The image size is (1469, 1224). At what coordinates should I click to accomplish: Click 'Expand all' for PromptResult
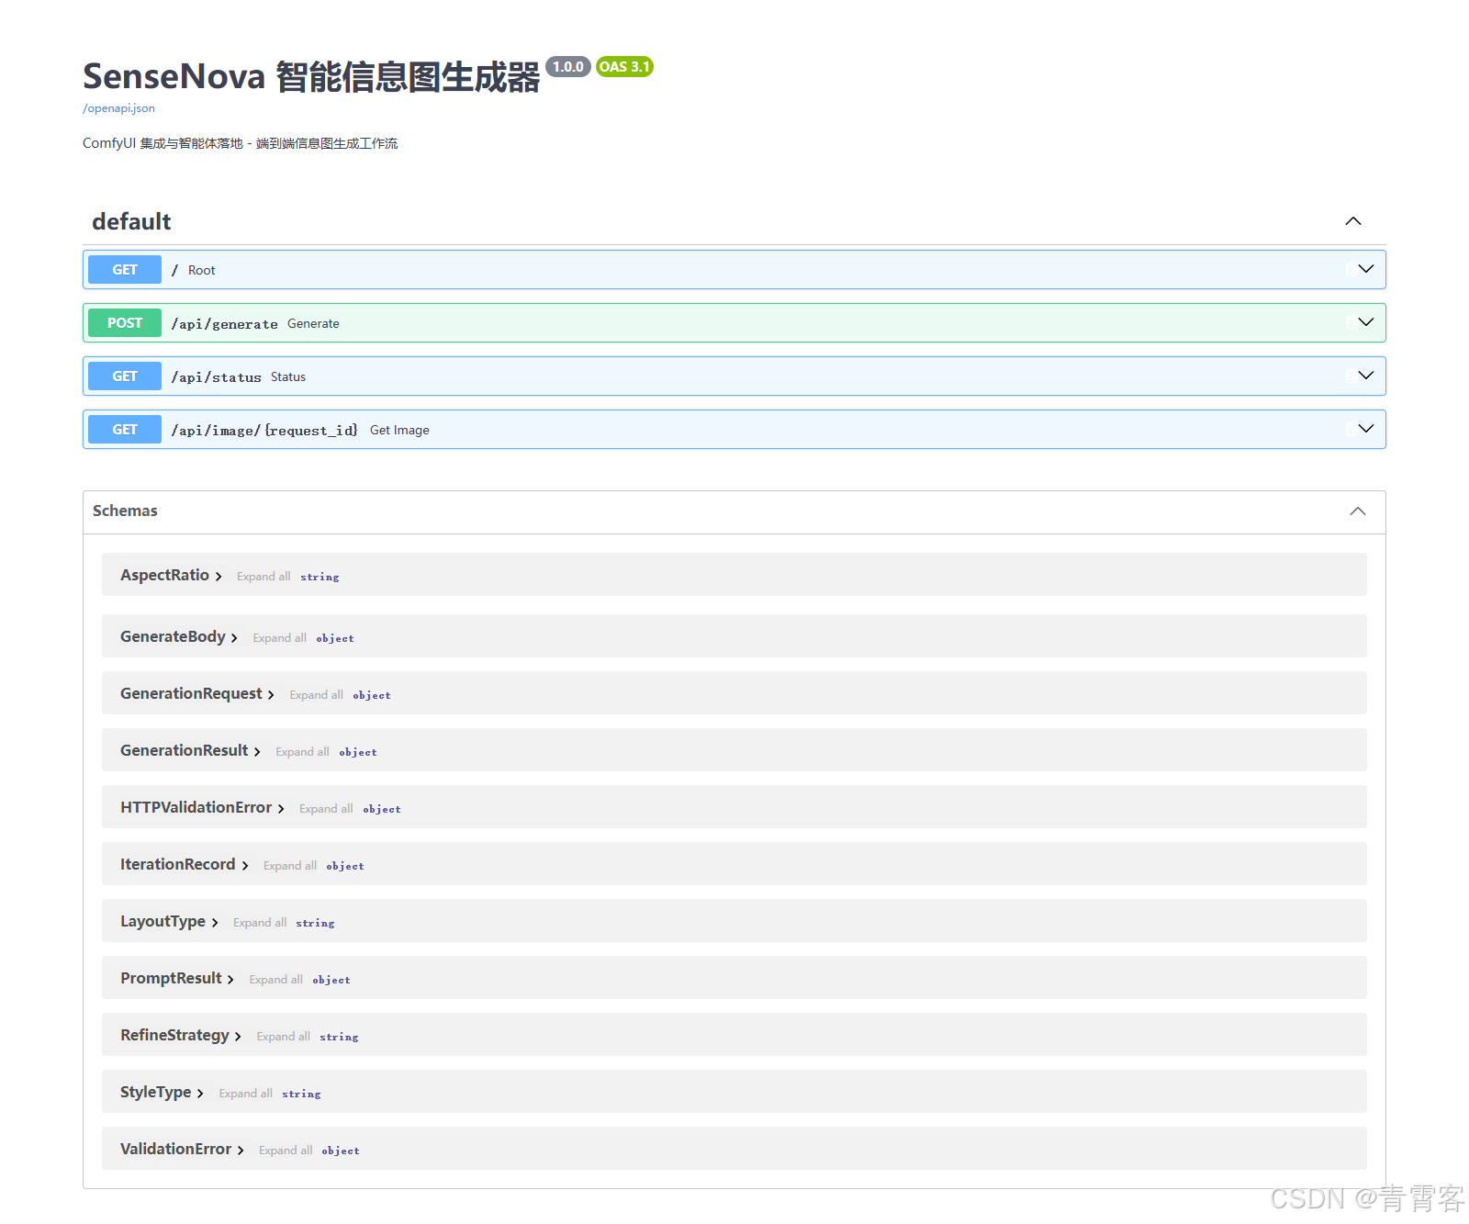click(276, 980)
